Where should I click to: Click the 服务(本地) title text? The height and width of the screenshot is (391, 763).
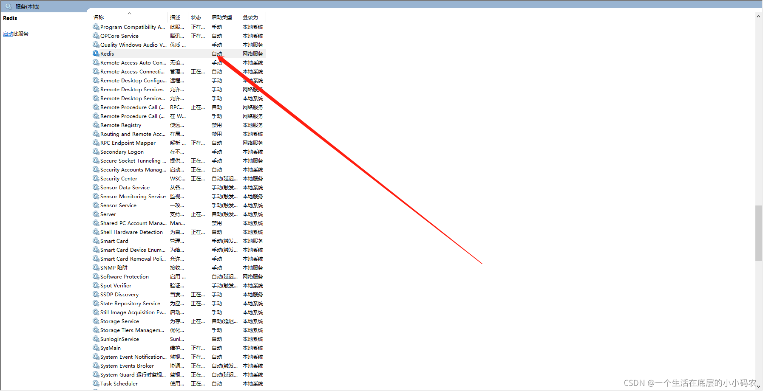[x=28, y=6]
